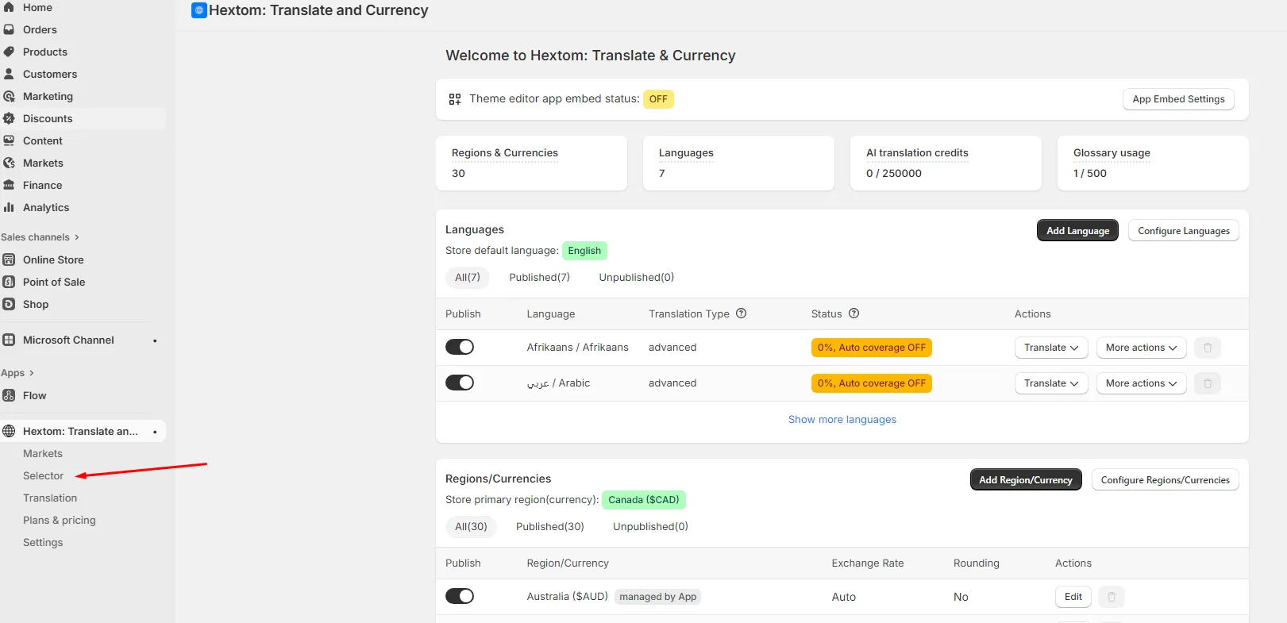
Task: Click the theme editor embed status icon
Action: (x=455, y=99)
